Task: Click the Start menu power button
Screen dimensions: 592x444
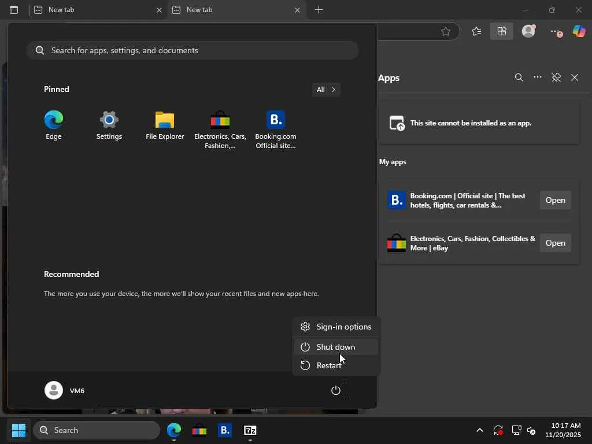Action: (x=336, y=390)
